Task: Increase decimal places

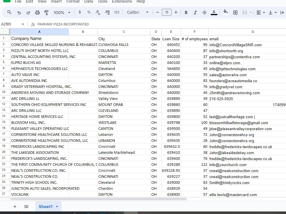Action: click(107, 12)
